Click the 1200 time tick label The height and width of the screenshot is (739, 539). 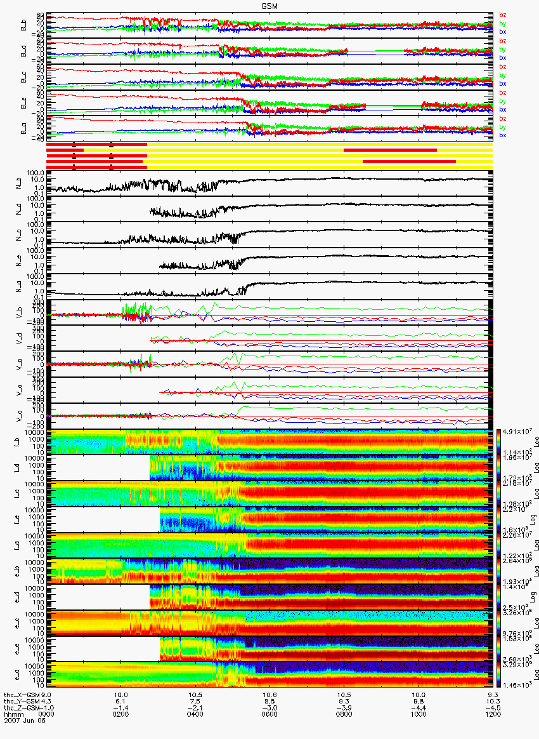(493, 714)
